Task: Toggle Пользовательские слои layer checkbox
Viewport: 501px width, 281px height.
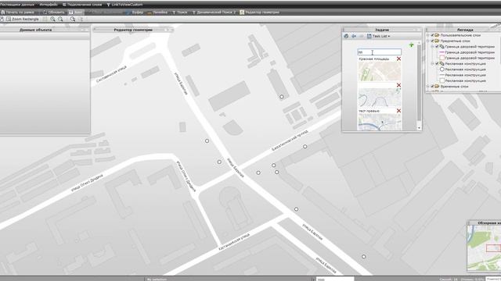Action: [x=432, y=35]
